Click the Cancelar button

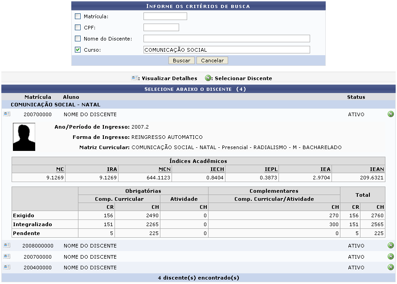(212, 61)
